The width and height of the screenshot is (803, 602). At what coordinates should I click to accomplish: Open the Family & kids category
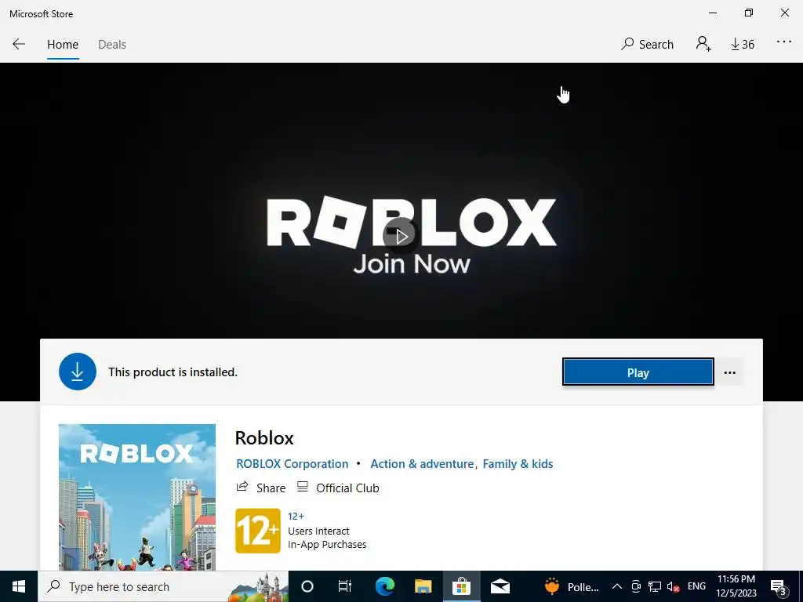(x=518, y=464)
